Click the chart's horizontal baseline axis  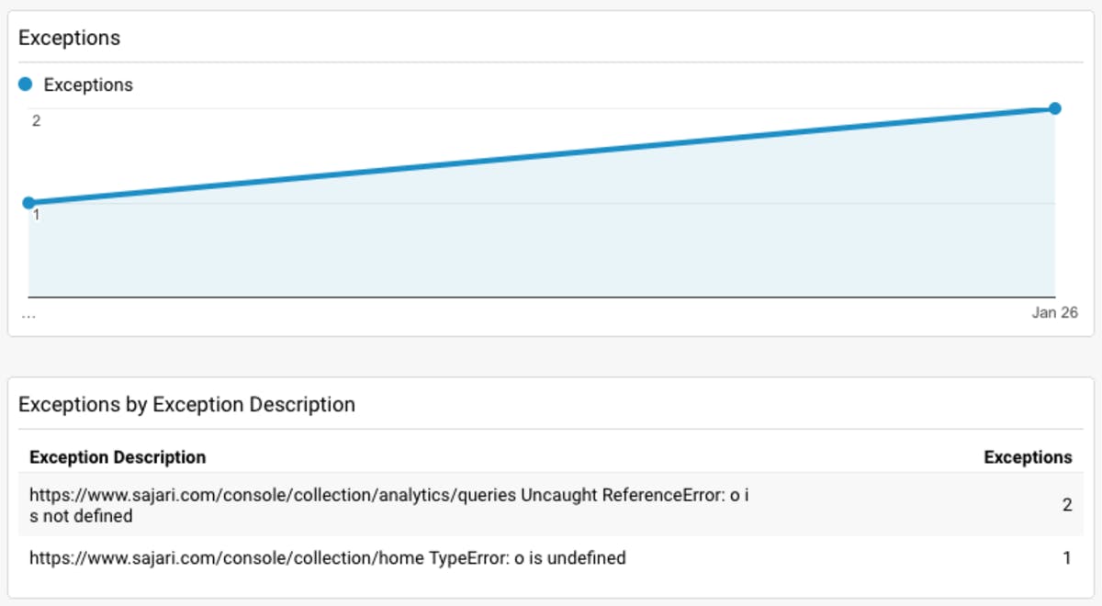coord(542,297)
